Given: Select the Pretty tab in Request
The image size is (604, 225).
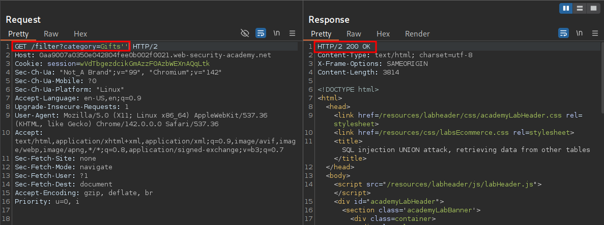Looking at the screenshot, I should [18, 34].
